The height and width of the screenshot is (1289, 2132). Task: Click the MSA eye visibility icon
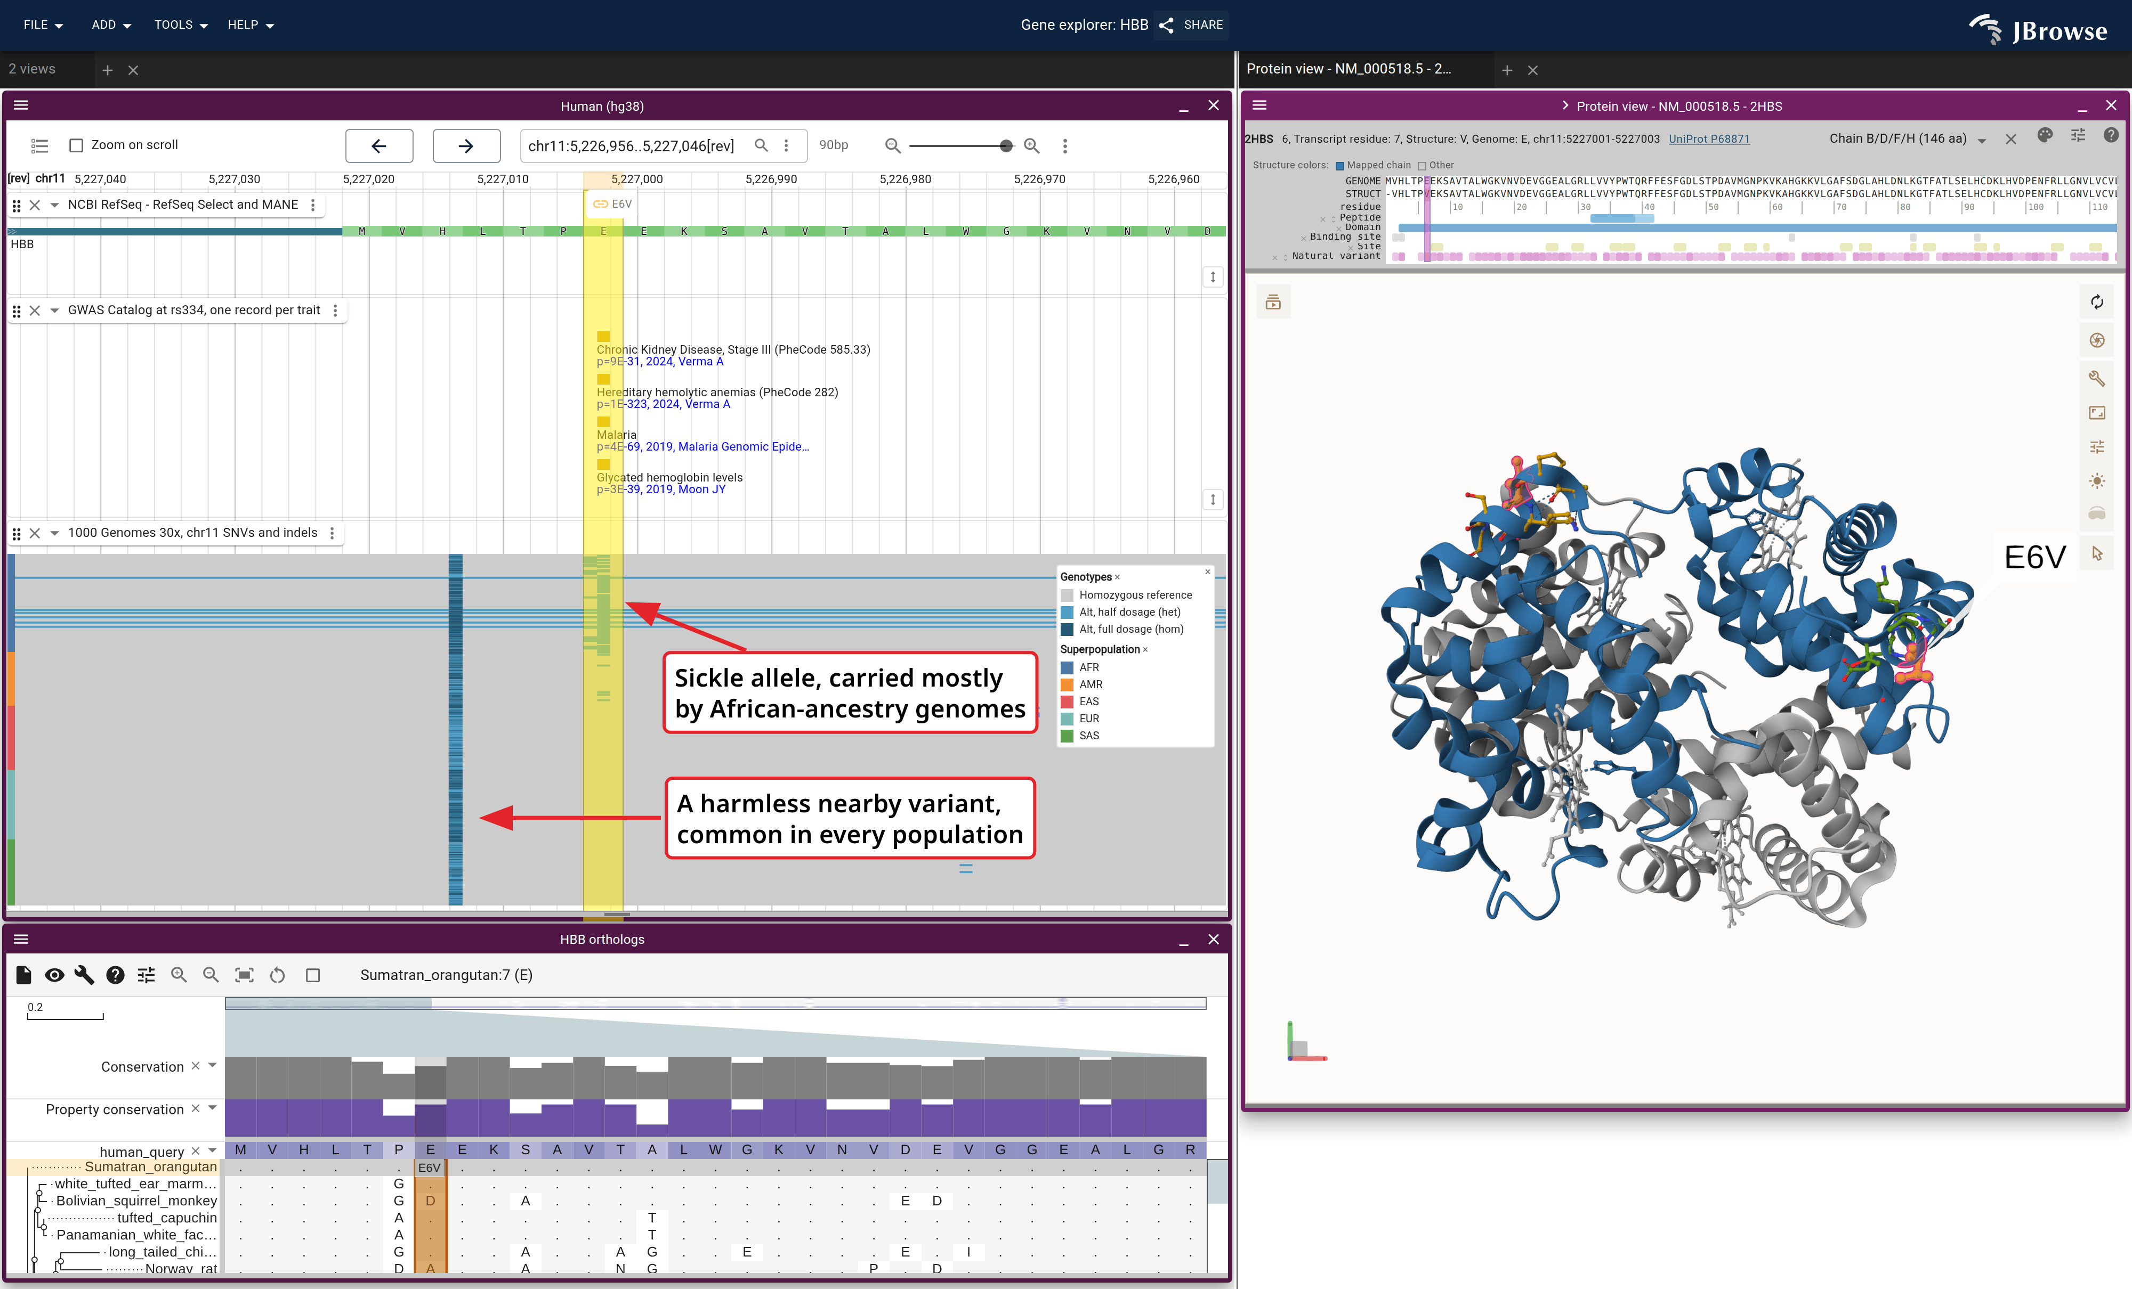pos(54,975)
